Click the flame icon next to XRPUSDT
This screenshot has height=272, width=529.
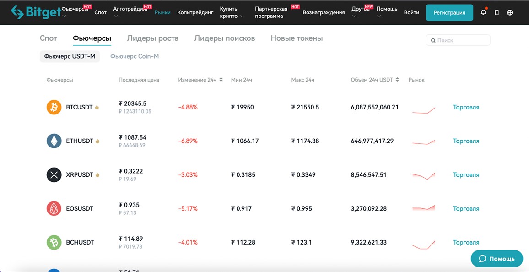coord(97,175)
